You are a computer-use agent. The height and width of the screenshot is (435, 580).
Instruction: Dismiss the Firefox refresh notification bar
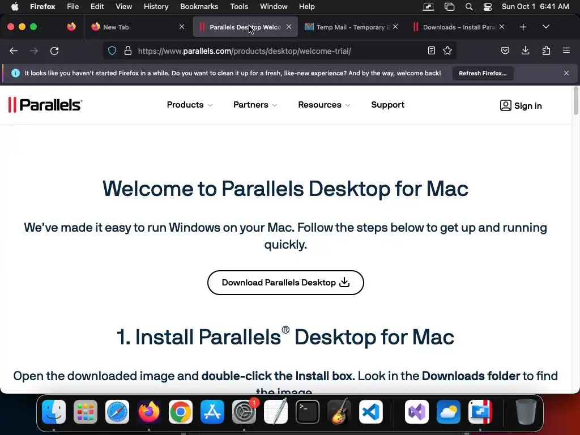click(566, 73)
